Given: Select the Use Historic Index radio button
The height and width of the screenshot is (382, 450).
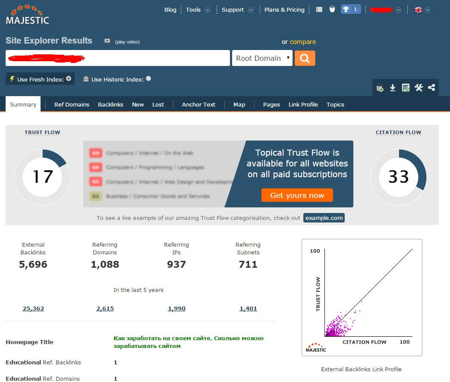Looking at the screenshot, I should tap(148, 79).
